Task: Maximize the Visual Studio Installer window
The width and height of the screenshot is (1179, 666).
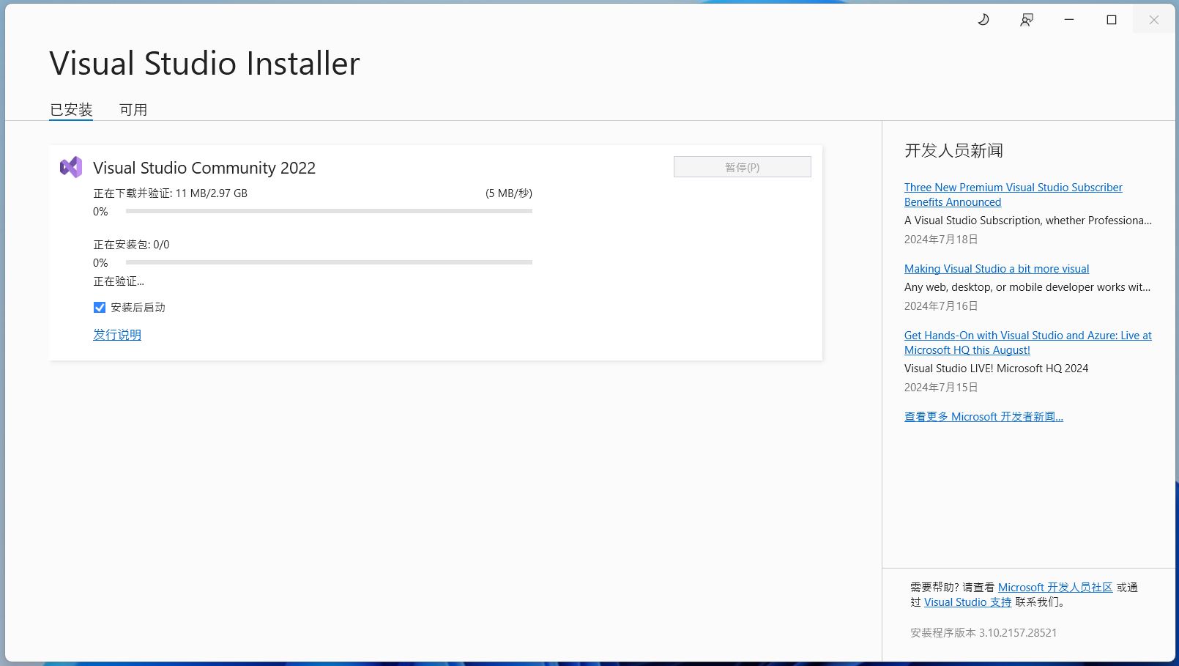Action: click(1112, 20)
